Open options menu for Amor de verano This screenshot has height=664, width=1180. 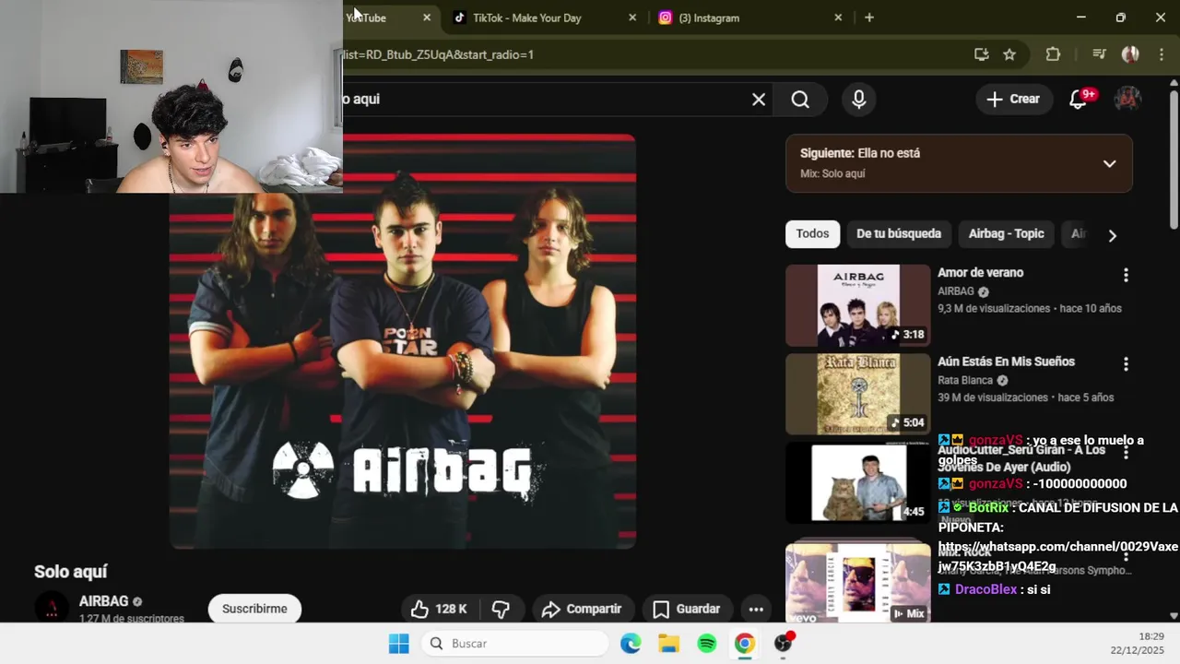coord(1125,275)
